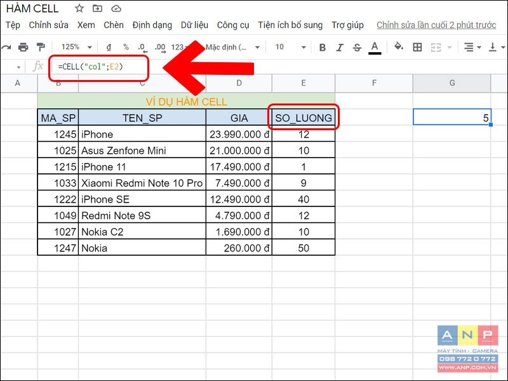This screenshot has height=381, width=508.
Task: Open the Dữ liệu menu
Action: [194, 25]
